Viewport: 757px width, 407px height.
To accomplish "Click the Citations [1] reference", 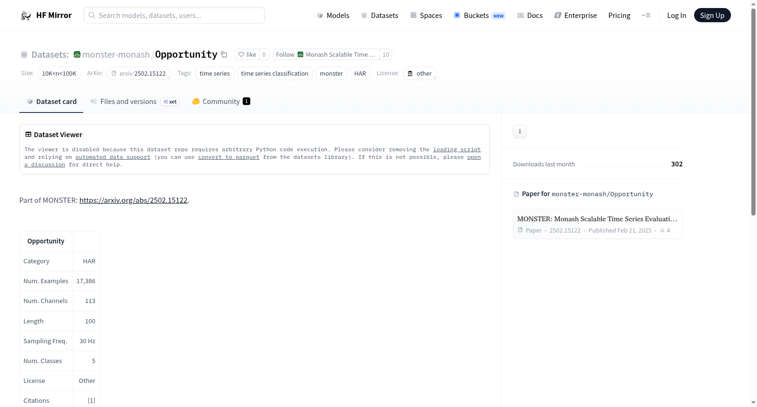I will coord(91,401).
